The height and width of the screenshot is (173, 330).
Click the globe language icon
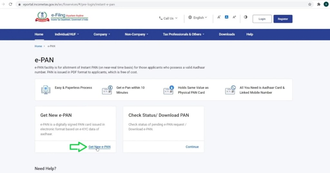(190, 17)
